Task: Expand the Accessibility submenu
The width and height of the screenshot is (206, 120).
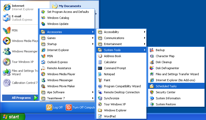Action: (x=121, y=32)
